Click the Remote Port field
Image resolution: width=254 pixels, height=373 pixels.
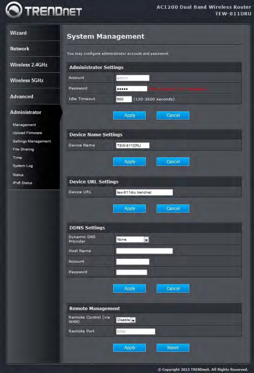136,331
